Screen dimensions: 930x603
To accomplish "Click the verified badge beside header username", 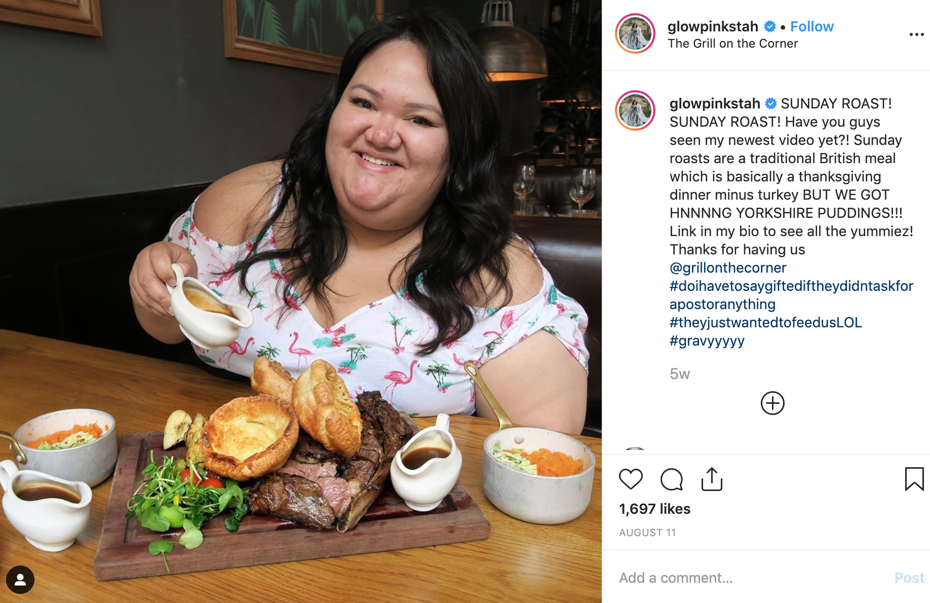I will coord(770,26).
